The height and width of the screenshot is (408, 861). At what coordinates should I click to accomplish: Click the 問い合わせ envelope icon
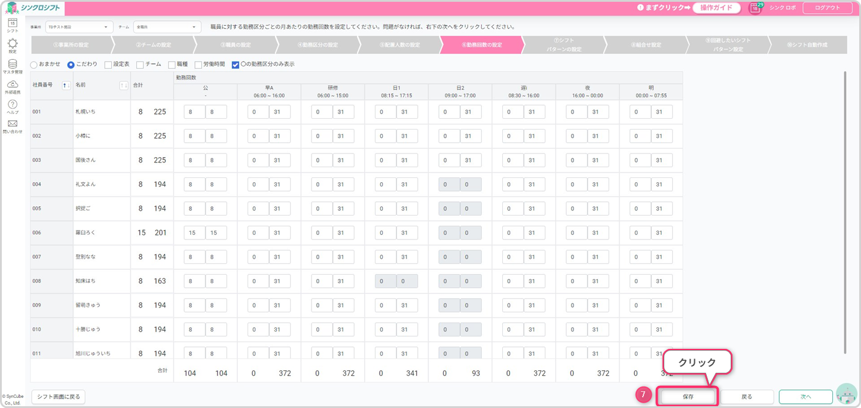(13, 124)
